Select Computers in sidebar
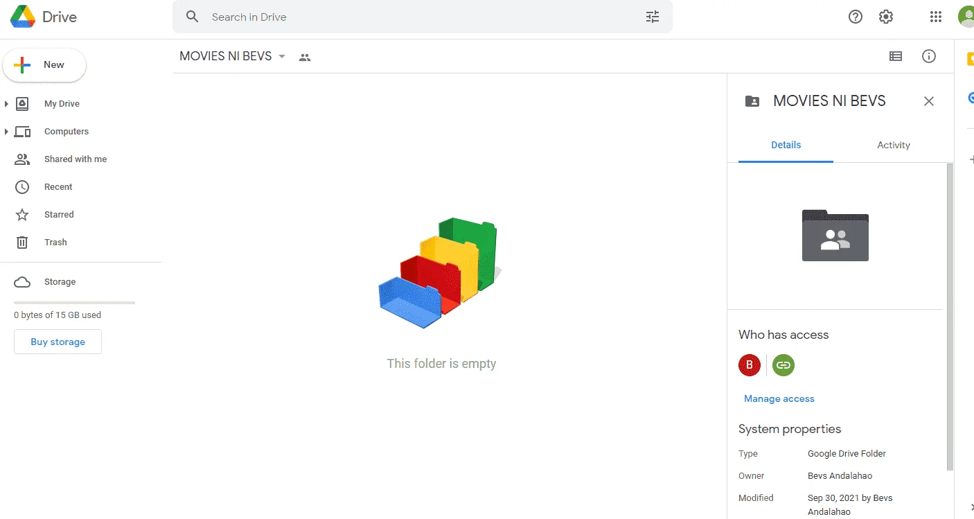 click(66, 132)
